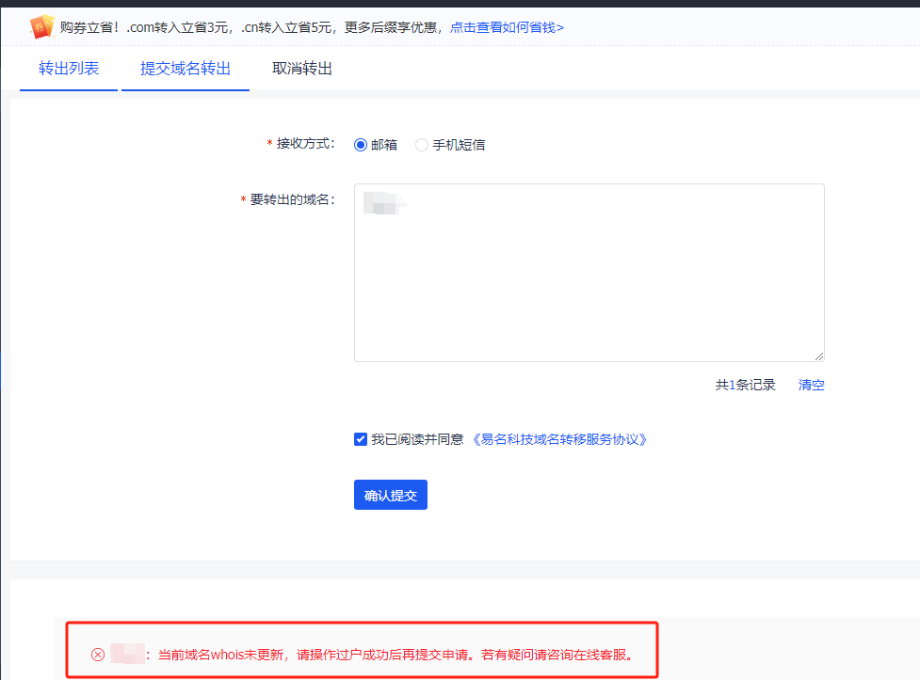
Task: Uncheck the 我已阅读并同意 agreement checkbox
Action: [361, 439]
